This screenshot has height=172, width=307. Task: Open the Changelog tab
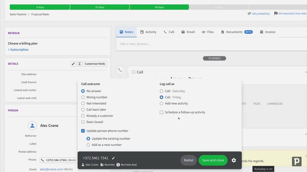pos(275,104)
